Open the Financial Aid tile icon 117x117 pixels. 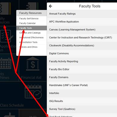(33, 64)
